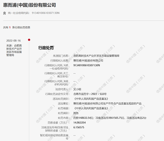Click the 行政相对人代码_3(组织机构代码) label
Screen dimensions: 164x141
click(x=57, y=83)
